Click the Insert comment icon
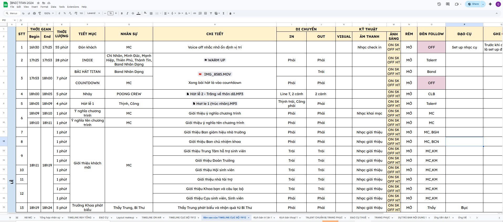The image size is (503, 222). [x=200, y=13]
